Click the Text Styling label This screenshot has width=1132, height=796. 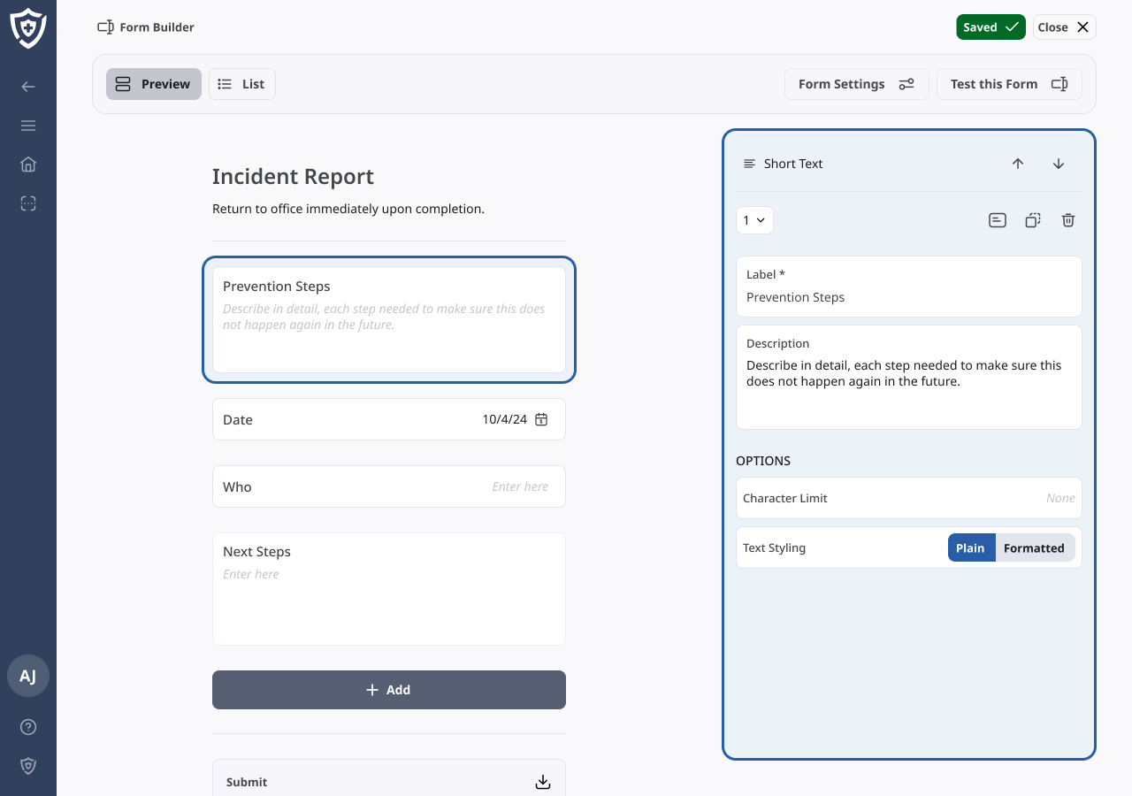pos(775,547)
